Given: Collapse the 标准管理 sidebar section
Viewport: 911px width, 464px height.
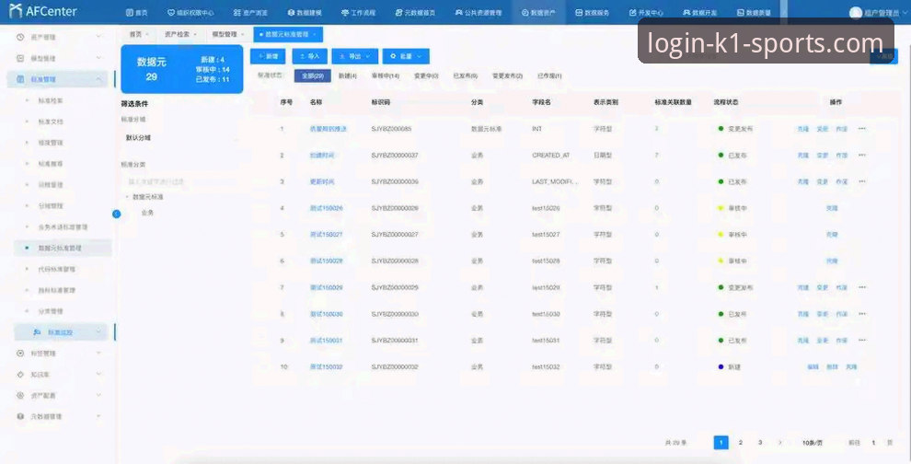Looking at the screenshot, I should click(98, 79).
